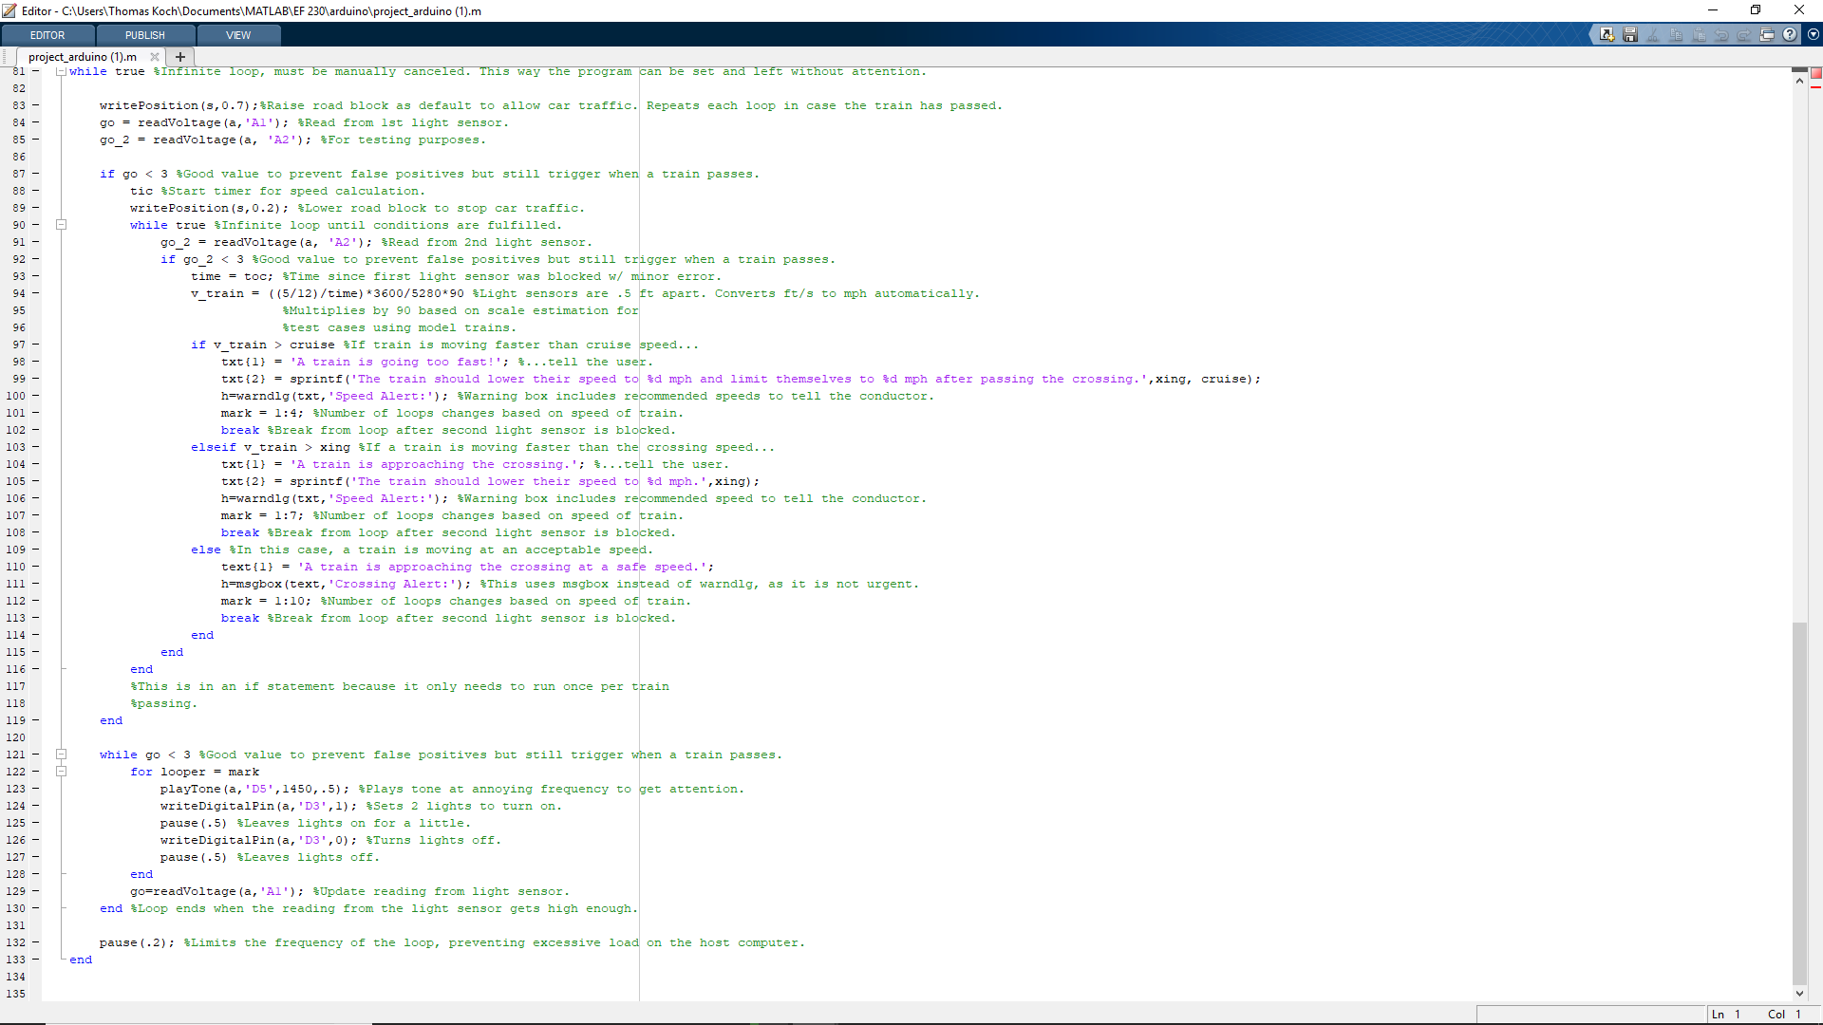Collapse the for loop at line 122
1823x1025 pixels.
point(61,772)
